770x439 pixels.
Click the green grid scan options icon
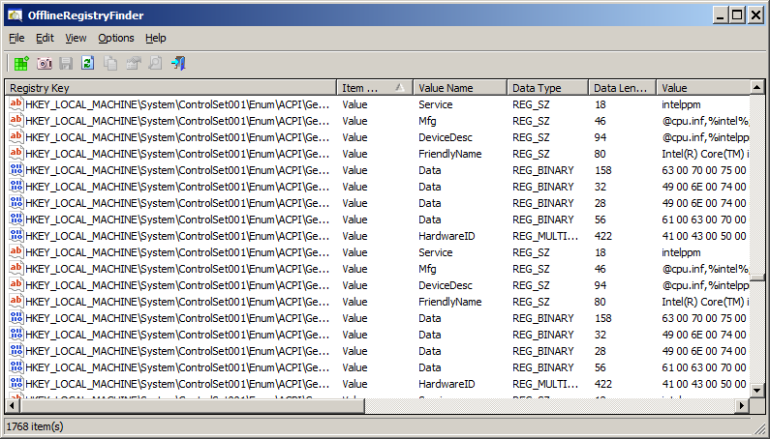tap(21, 63)
